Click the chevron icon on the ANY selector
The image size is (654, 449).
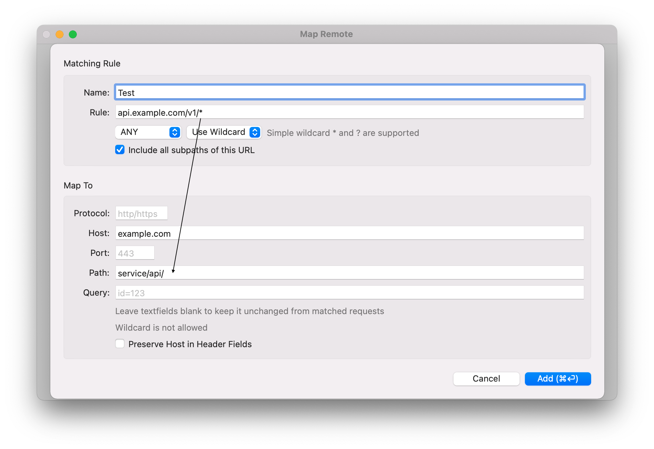point(174,132)
